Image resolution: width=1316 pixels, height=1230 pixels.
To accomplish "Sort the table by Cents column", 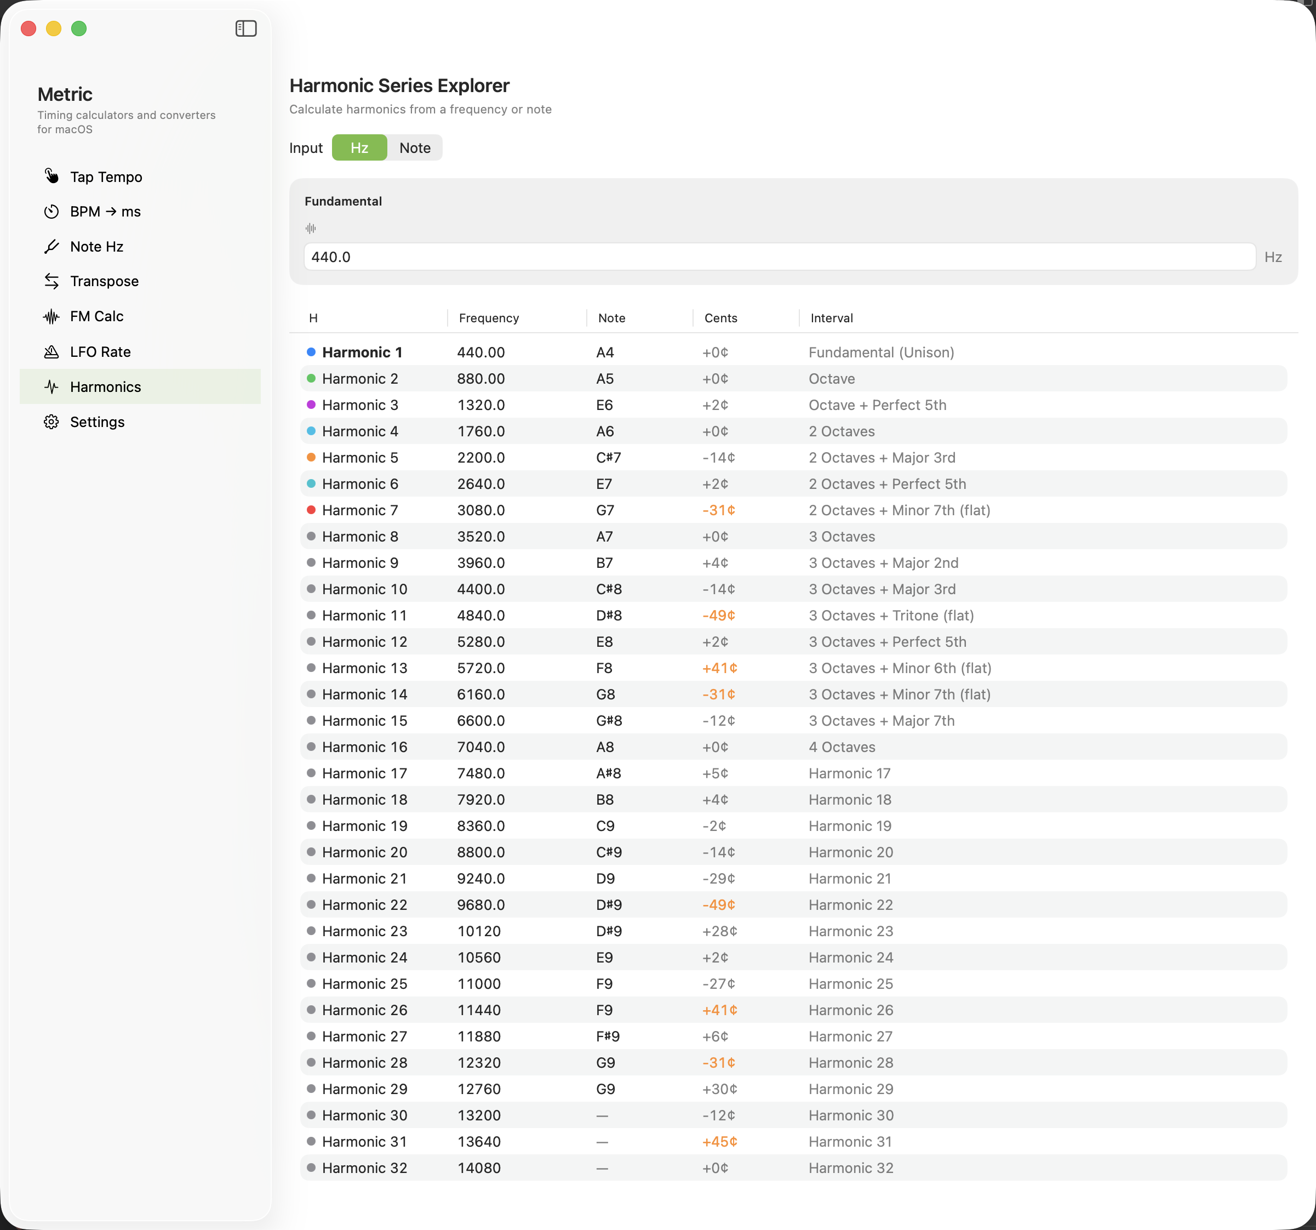I will pos(720,318).
